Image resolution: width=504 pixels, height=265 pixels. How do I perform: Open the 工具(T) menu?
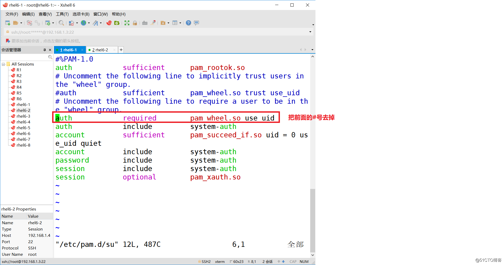tap(62, 14)
